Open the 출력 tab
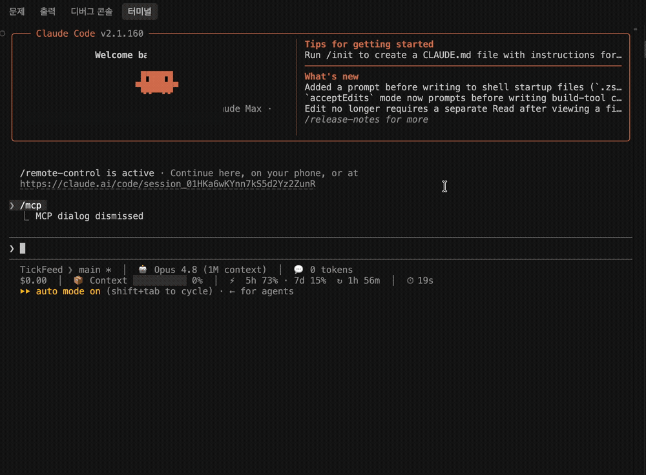 (48, 12)
